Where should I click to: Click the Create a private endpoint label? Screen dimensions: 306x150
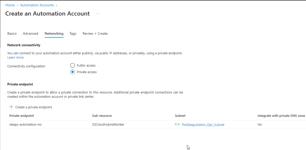tap(33, 107)
